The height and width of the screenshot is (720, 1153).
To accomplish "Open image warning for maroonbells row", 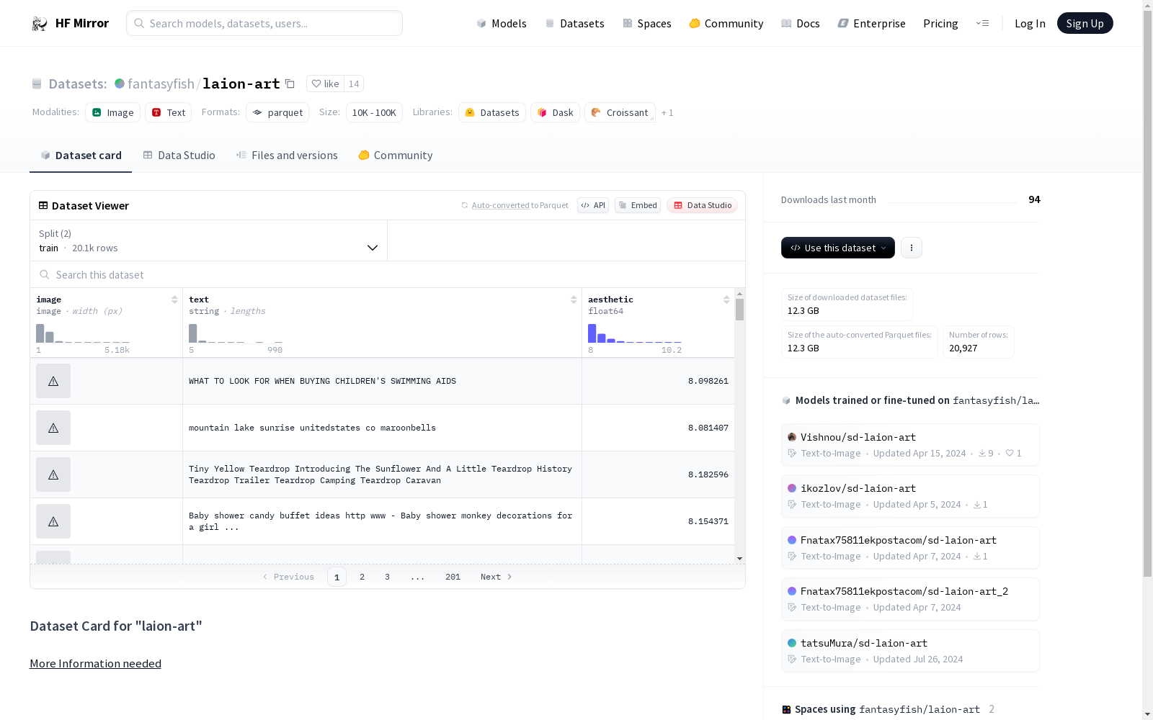I will [53, 428].
